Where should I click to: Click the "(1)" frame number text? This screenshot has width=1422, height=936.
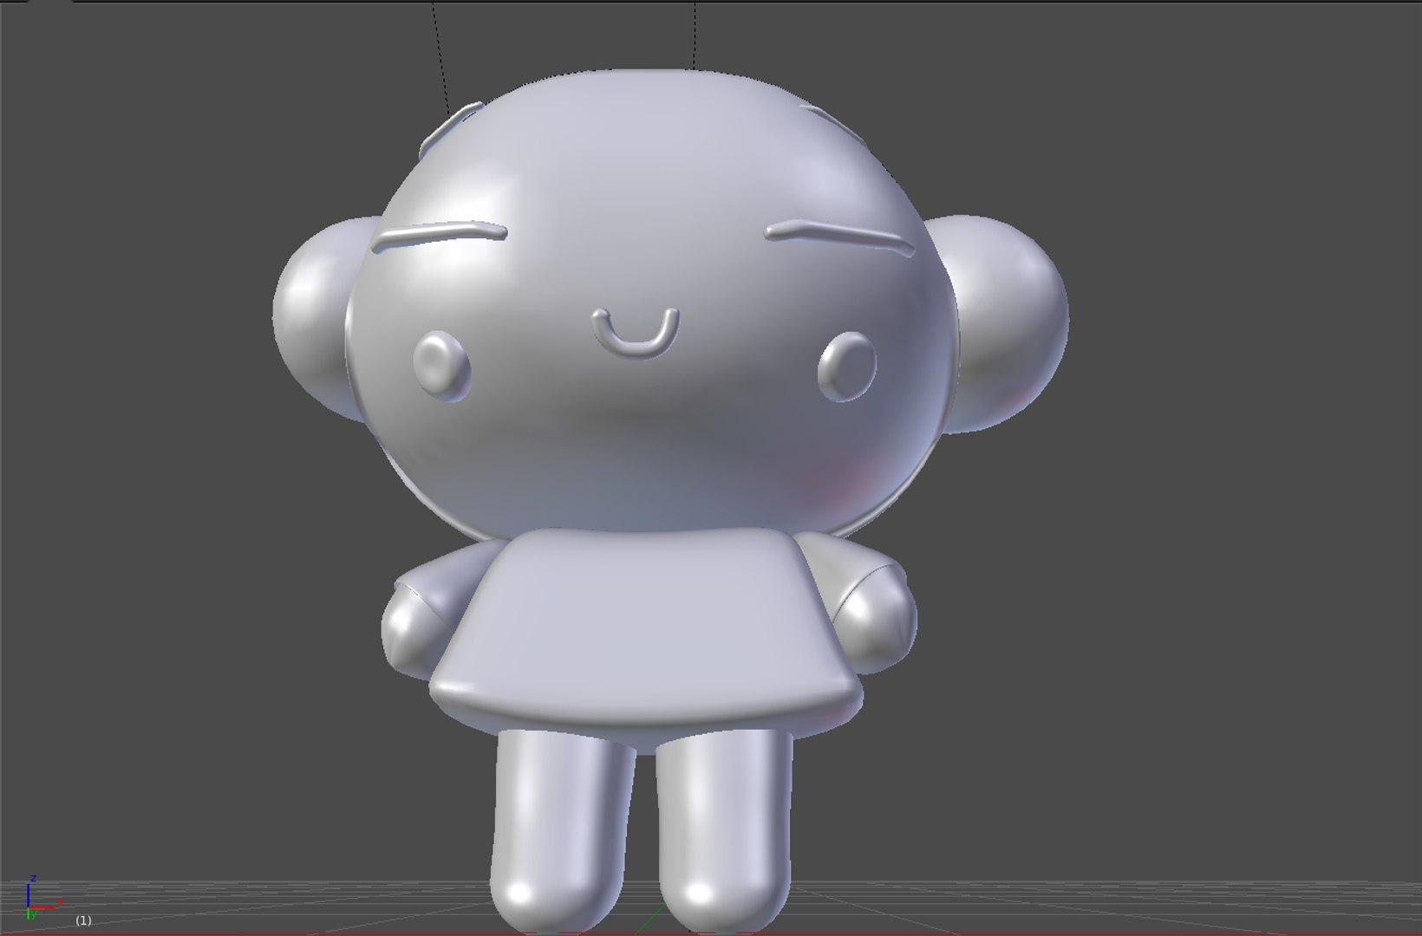83,920
